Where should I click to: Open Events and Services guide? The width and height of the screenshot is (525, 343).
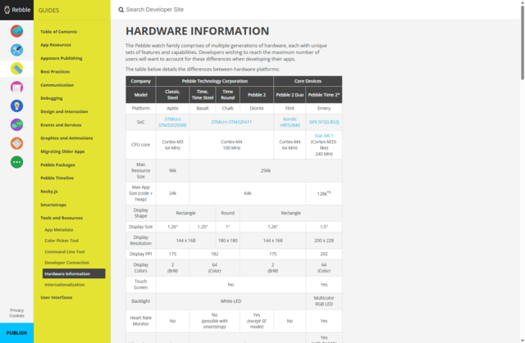point(61,125)
